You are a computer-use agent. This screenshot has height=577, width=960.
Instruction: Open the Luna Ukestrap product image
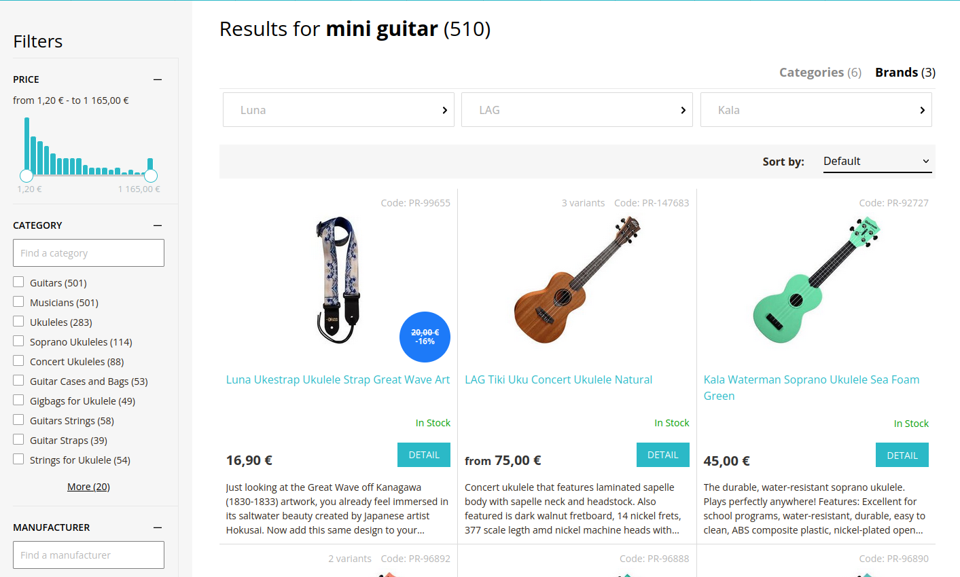coord(338,280)
